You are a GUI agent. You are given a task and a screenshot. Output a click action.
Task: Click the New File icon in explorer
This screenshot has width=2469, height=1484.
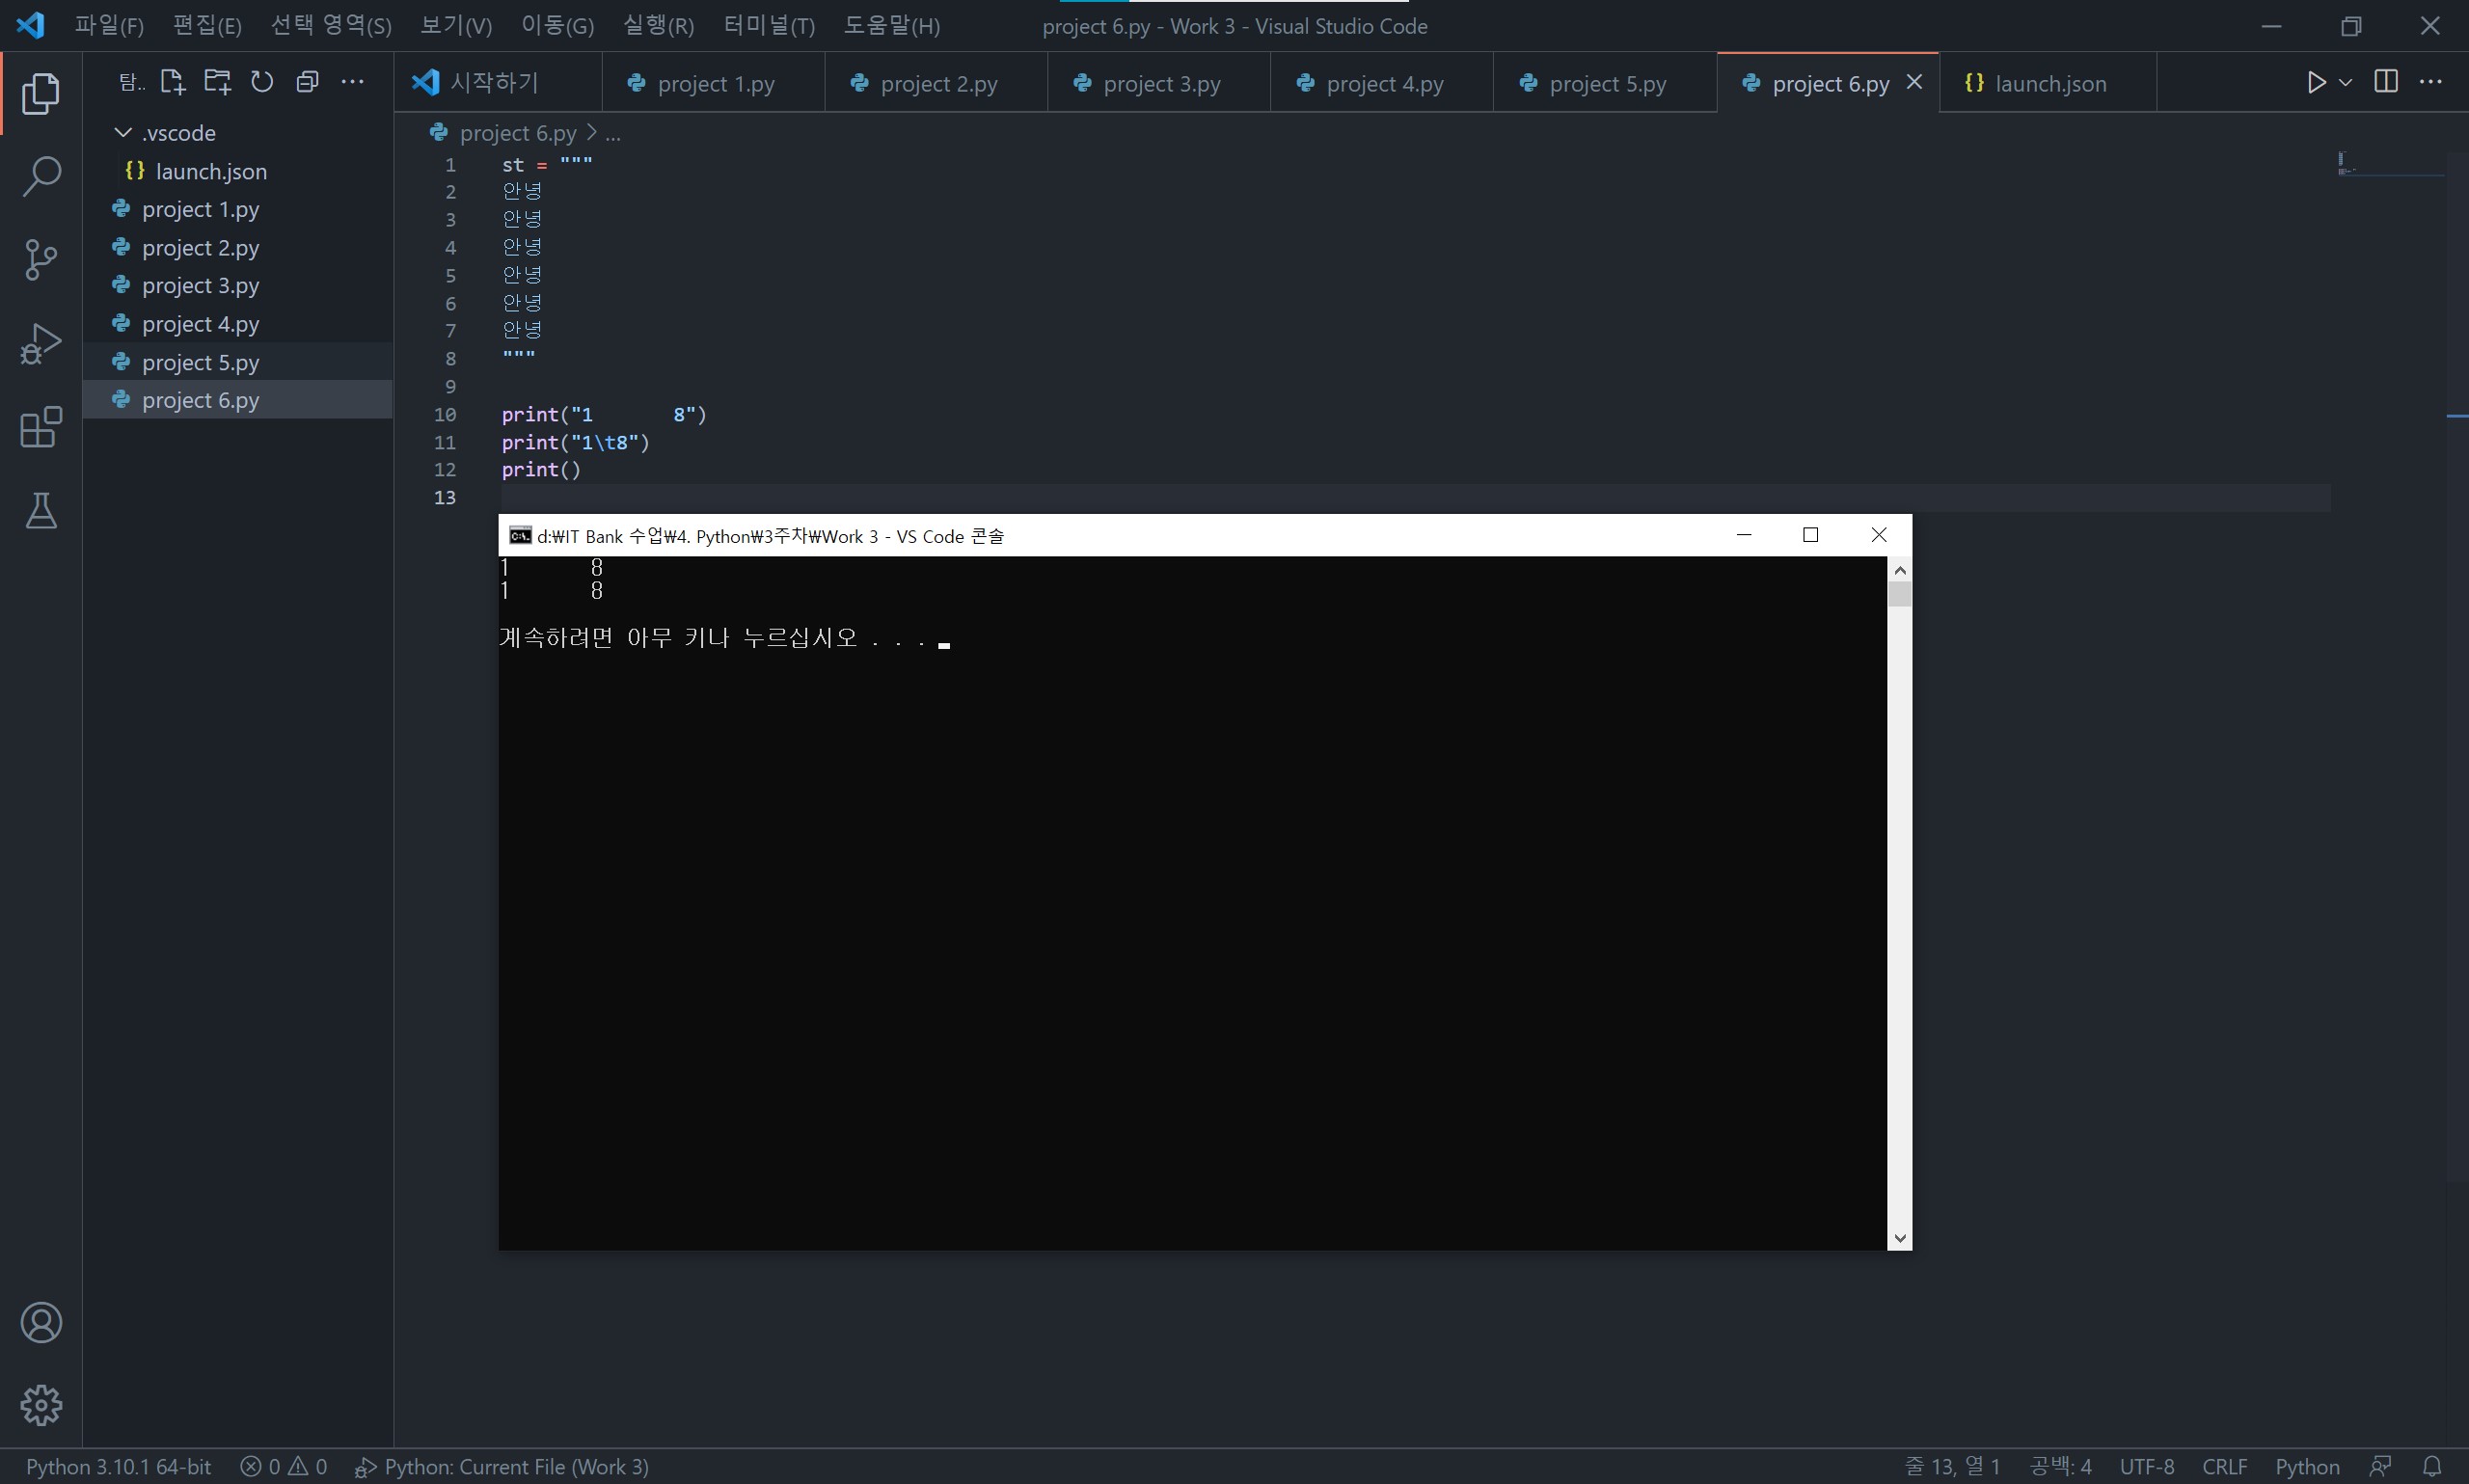coord(172,82)
